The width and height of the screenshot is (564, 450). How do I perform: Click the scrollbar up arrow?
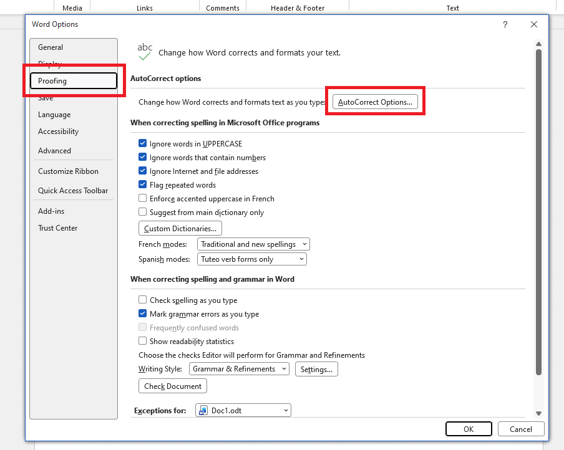pos(538,44)
